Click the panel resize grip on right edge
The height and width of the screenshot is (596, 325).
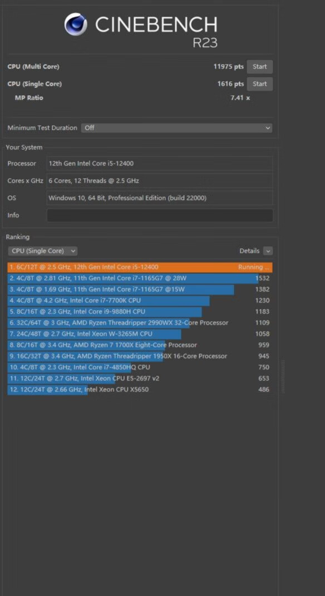click(x=282, y=377)
